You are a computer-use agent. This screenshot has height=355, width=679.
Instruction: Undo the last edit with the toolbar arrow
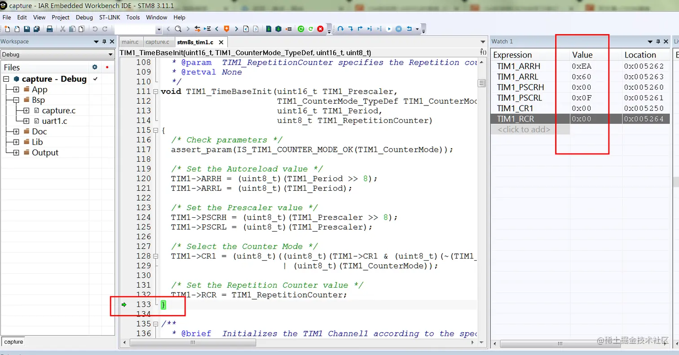click(x=95, y=29)
